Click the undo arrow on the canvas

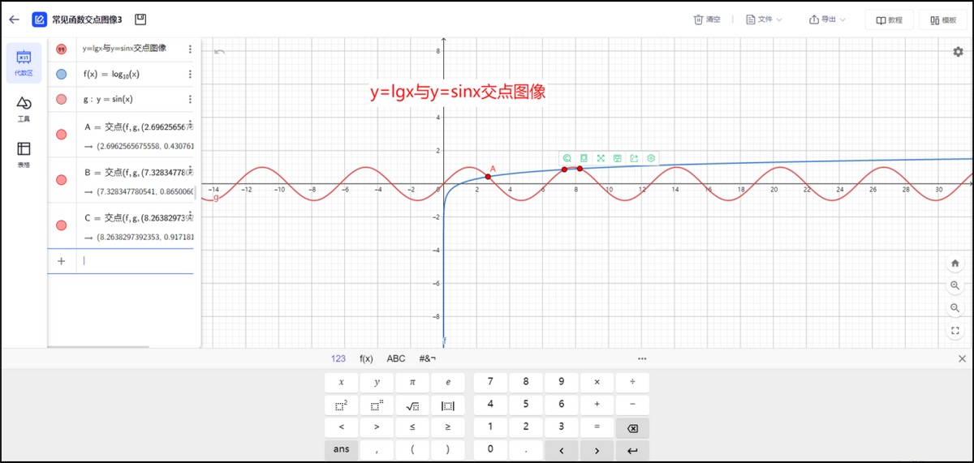coord(219,53)
